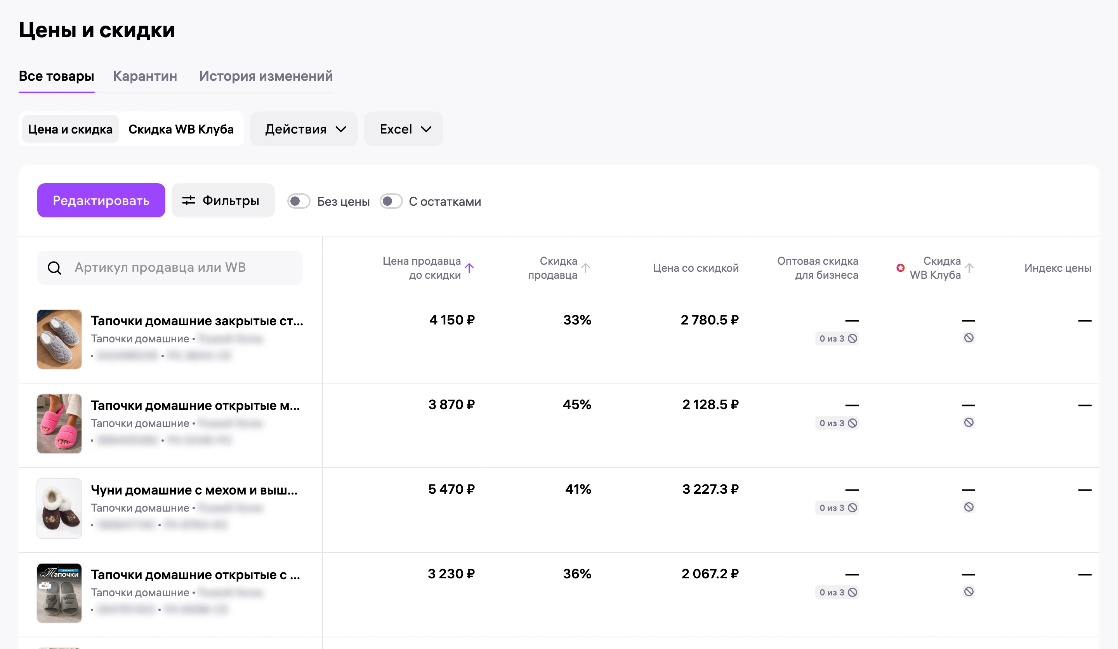
Task: Click the 4 150 ₽ price cell
Action: coord(452,320)
